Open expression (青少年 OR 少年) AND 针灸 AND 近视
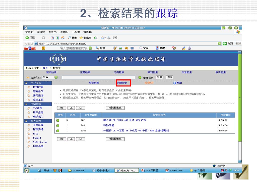 tap(124, 120)
